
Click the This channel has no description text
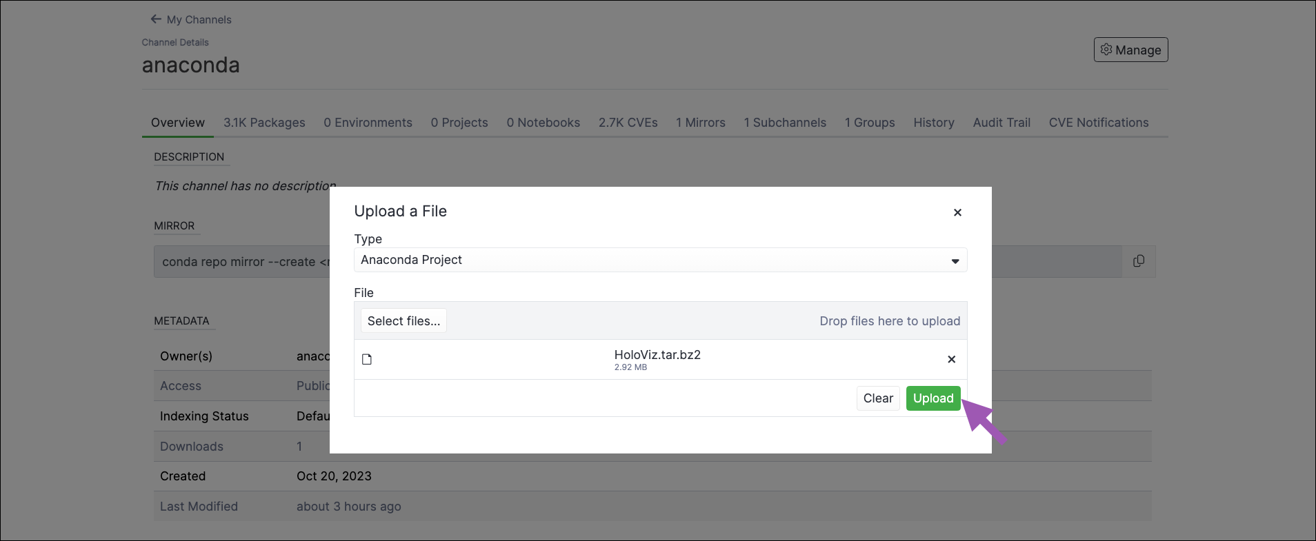(x=246, y=186)
